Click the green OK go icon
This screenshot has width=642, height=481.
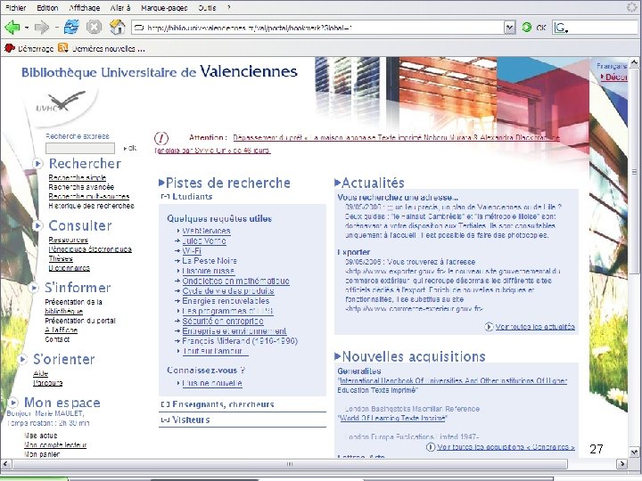527,28
